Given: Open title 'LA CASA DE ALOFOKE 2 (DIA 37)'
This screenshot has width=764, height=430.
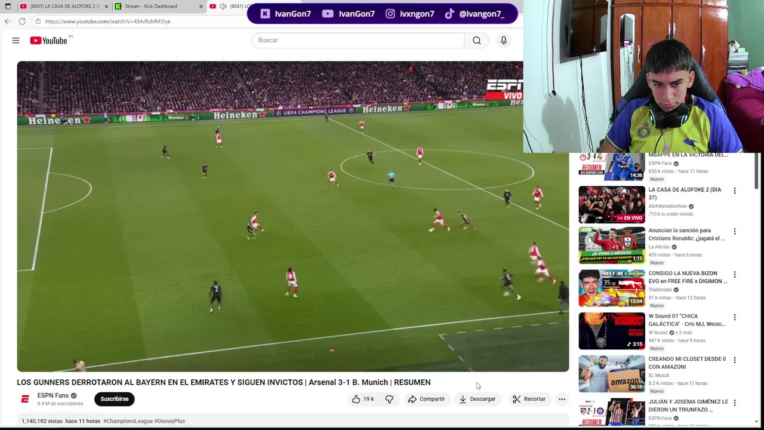Looking at the screenshot, I should pyautogui.click(x=685, y=193).
